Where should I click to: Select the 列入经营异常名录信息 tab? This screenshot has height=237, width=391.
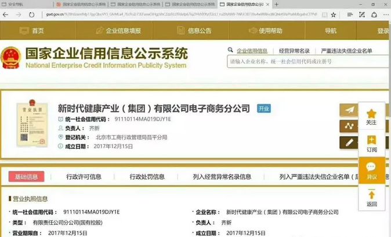click(x=222, y=177)
